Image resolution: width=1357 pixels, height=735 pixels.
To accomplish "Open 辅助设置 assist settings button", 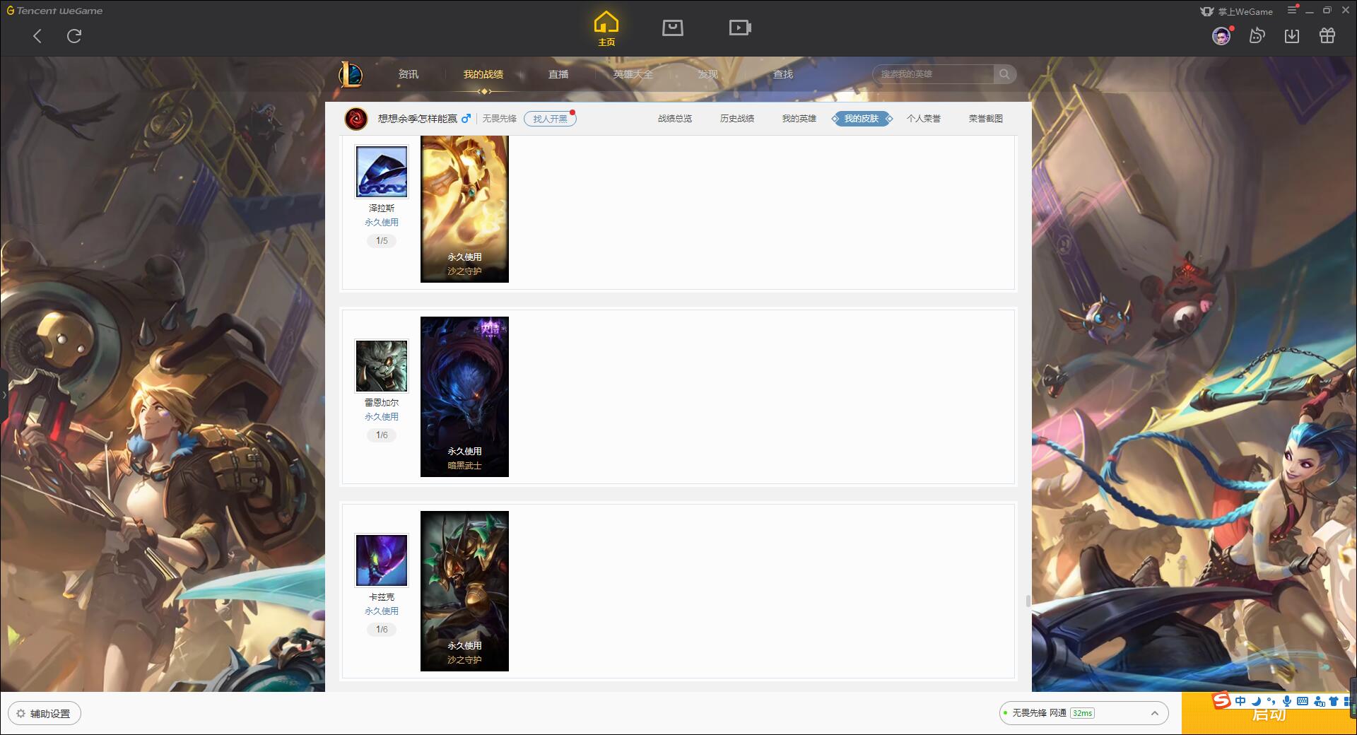I will tap(45, 714).
